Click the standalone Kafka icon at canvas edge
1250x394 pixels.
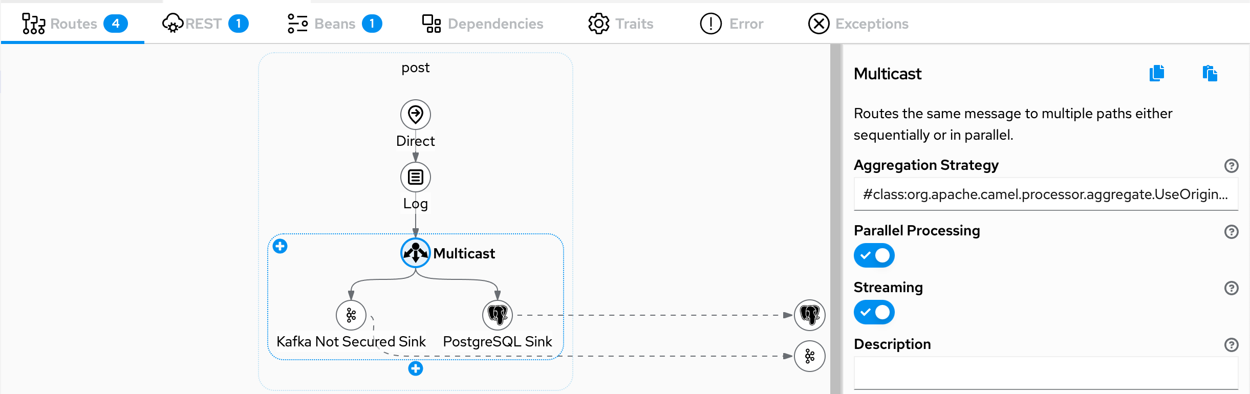[x=809, y=356]
